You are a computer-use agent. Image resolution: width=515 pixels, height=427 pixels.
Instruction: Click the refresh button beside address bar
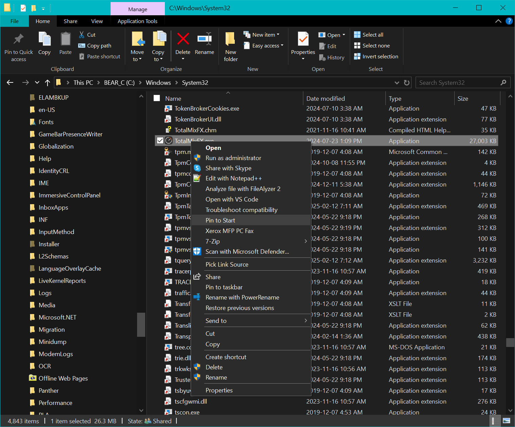pyautogui.click(x=407, y=83)
